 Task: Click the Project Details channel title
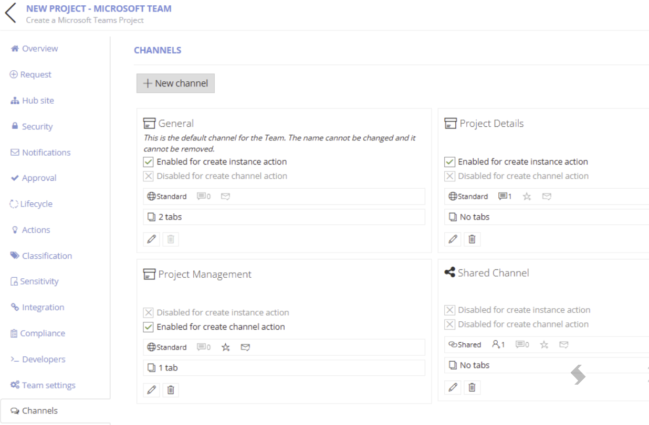pos(491,124)
